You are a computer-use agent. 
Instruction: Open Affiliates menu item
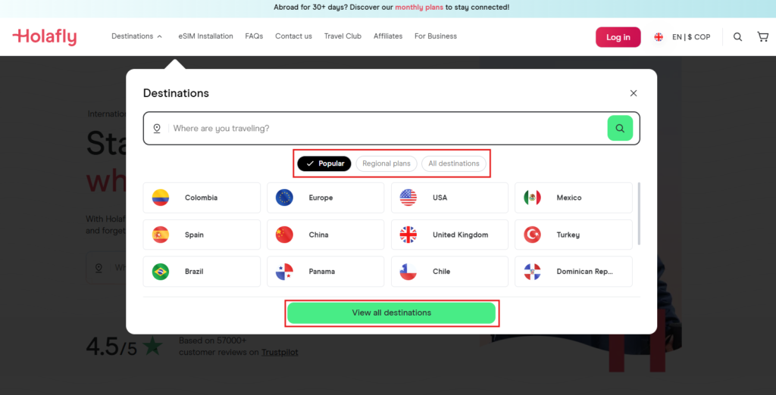(x=388, y=36)
